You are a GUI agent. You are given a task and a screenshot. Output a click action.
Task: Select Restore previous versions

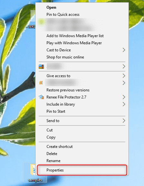pos(82,90)
